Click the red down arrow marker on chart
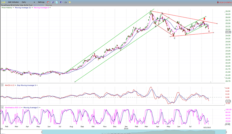This screenshot has width=232, height=134. pyautogui.click(x=204, y=18)
